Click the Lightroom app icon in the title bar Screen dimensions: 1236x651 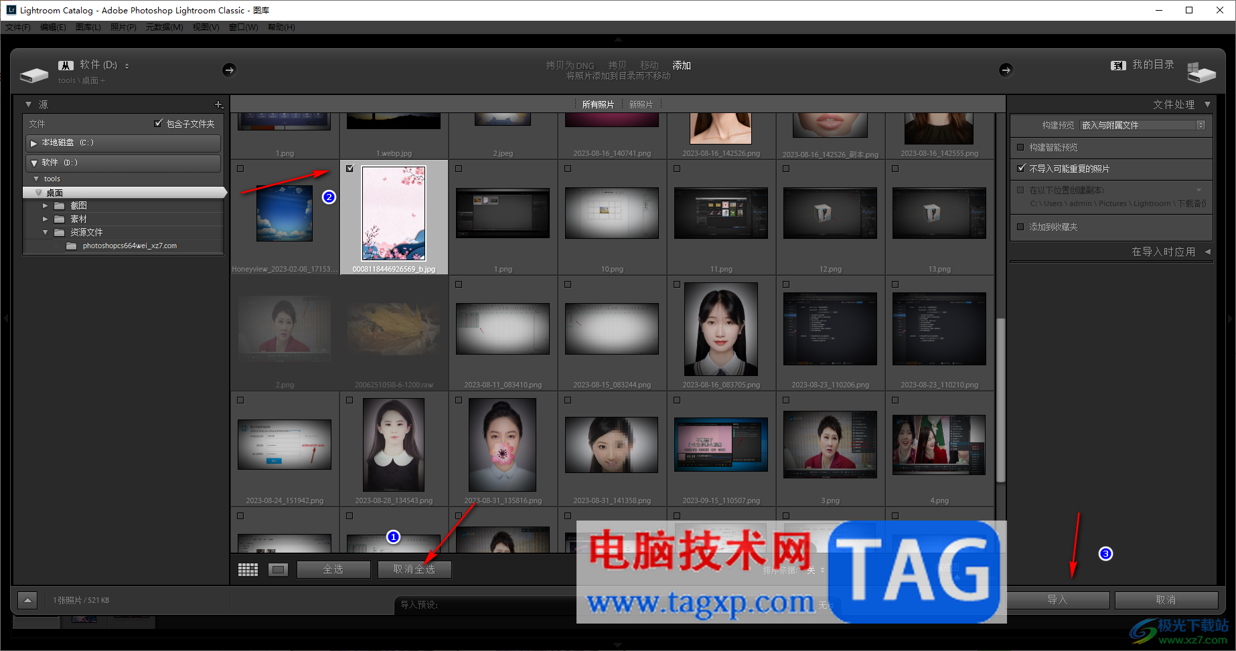11,10
